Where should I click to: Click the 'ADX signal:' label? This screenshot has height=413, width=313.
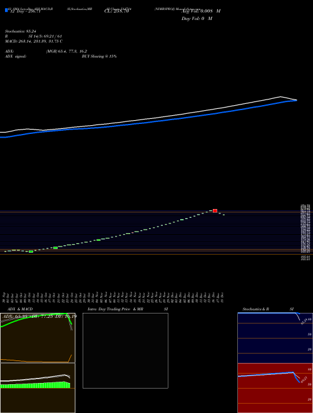[16, 56]
